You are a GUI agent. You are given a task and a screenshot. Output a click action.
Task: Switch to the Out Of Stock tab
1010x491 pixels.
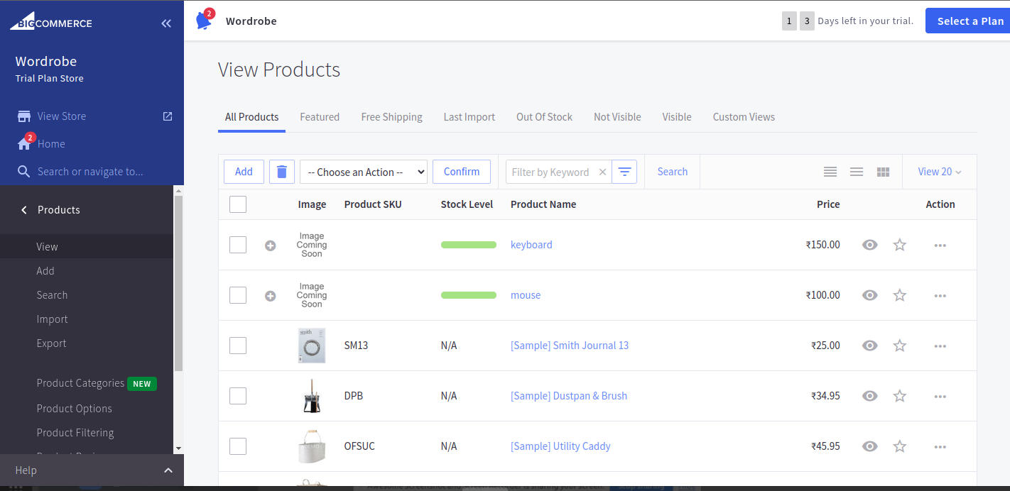[544, 117]
